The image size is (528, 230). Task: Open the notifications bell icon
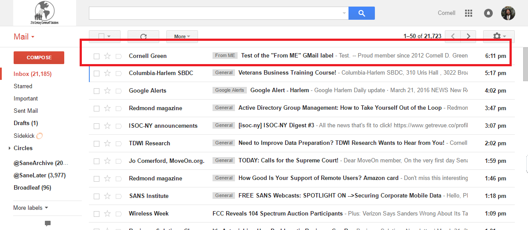pos(488,13)
